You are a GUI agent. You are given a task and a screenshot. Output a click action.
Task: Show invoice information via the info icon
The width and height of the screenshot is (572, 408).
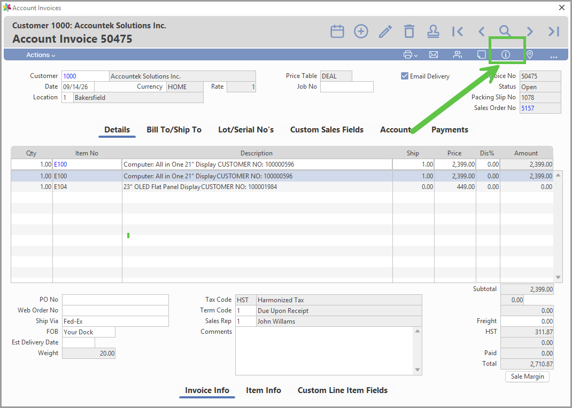pyautogui.click(x=506, y=54)
